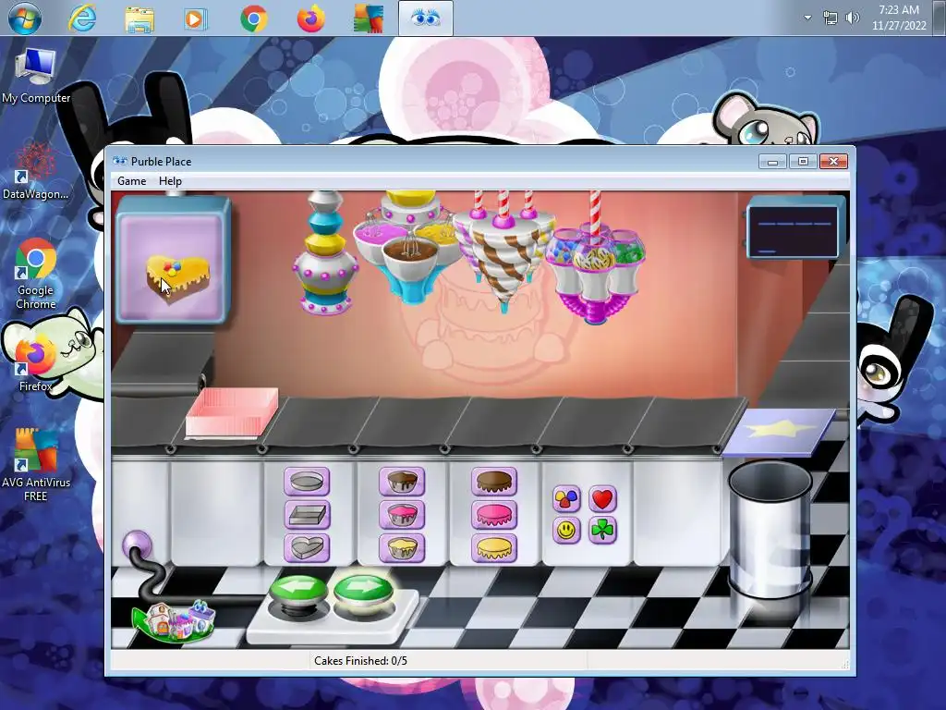Click the striped icing cone dispenser
Viewport: 946px width, 710px height.
click(503, 252)
